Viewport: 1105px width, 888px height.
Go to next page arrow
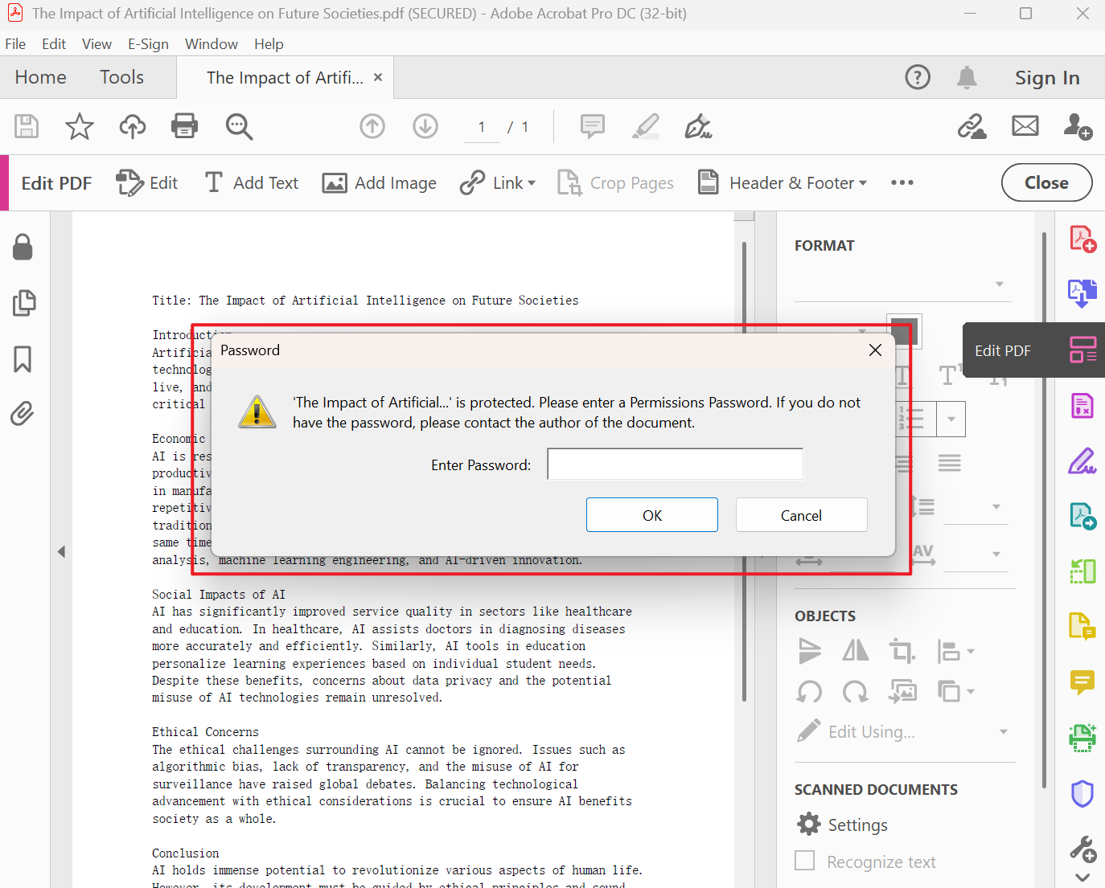point(425,126)
